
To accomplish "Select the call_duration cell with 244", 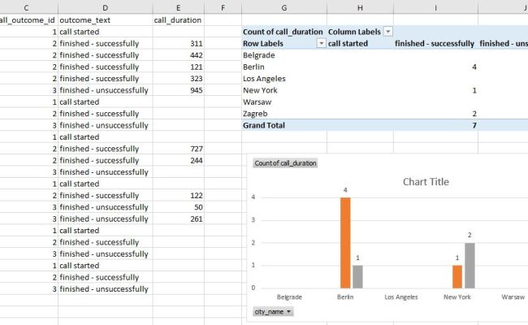I will click(x=178, y=160).
